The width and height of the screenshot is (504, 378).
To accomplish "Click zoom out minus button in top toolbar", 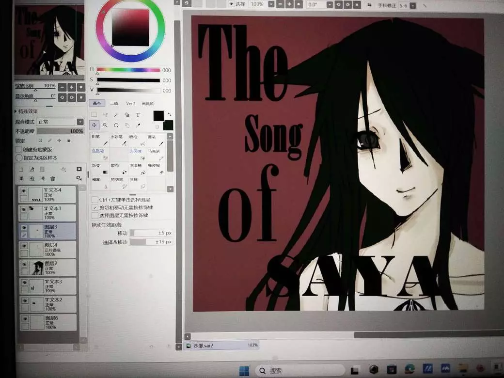I will (280, 4).
